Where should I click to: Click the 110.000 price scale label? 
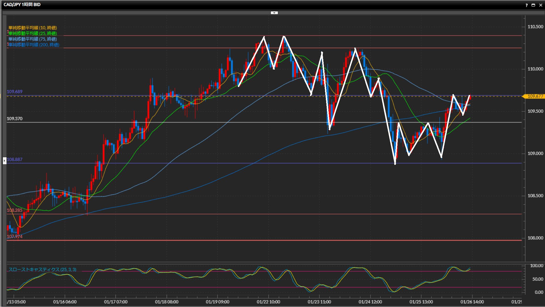[x=535, y=69]
